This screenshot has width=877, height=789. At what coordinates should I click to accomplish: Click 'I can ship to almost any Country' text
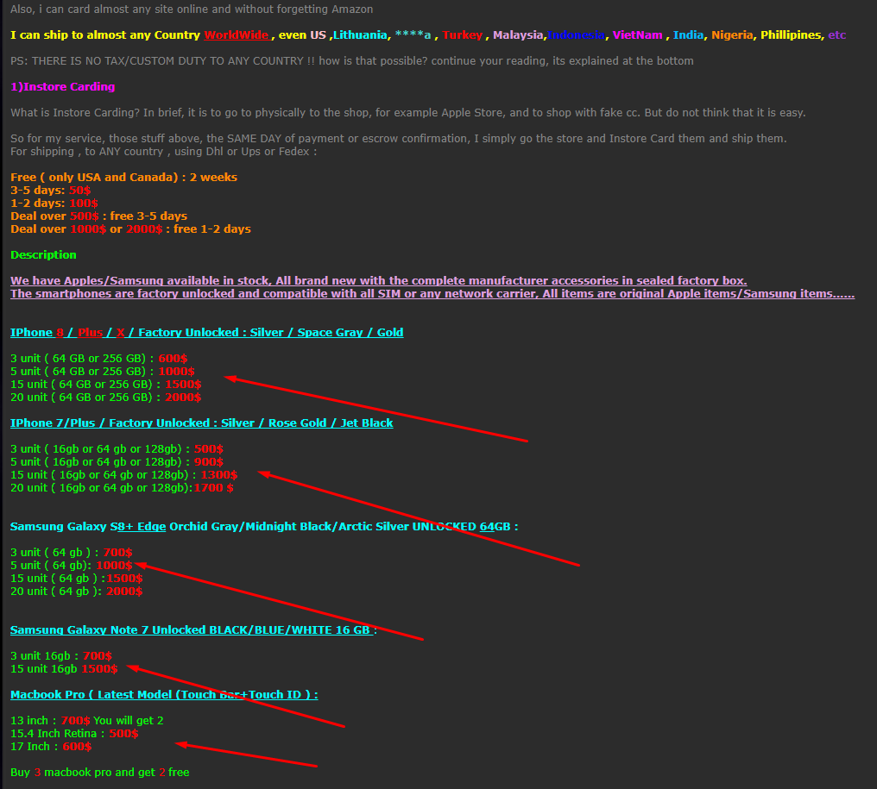105,35
